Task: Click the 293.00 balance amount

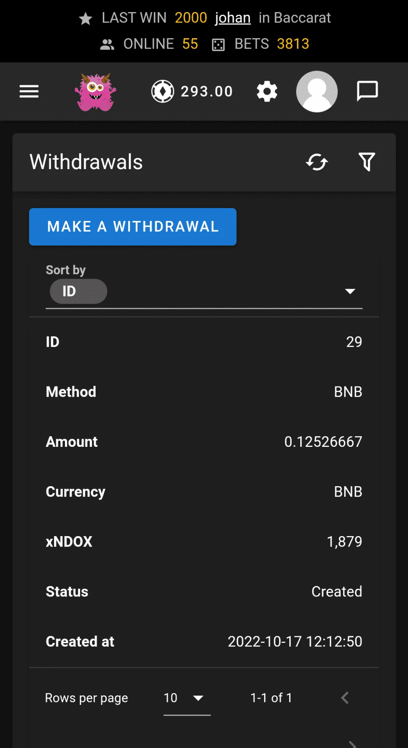Action: pos(207,92)
